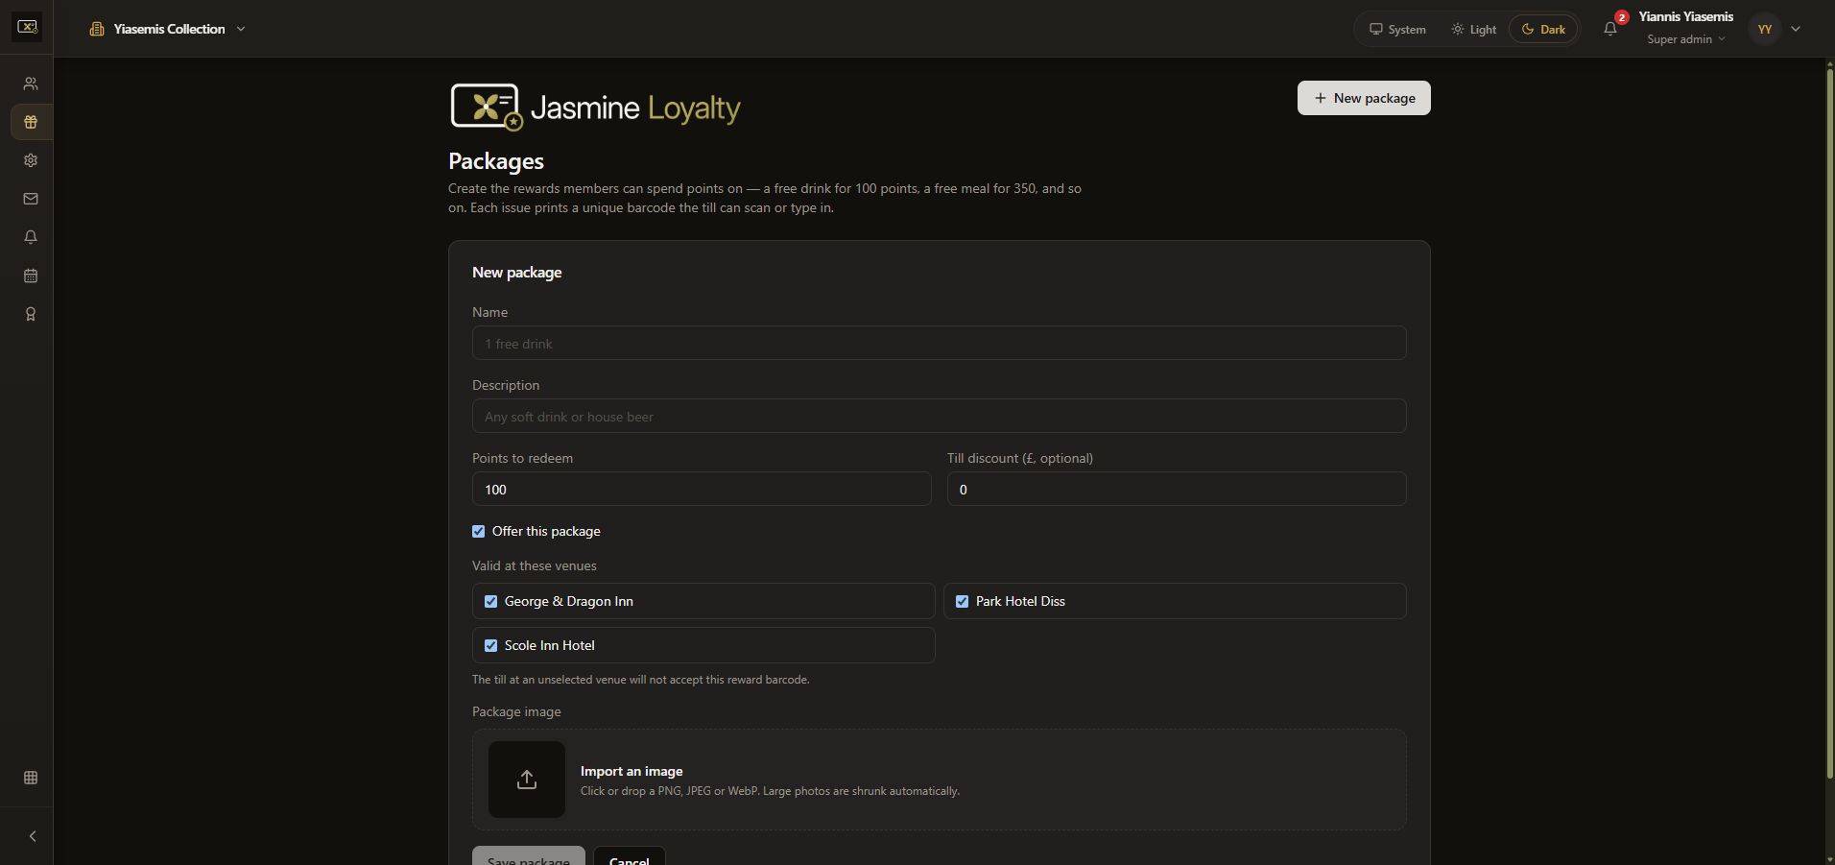This screenshot has width=1835, height=865.
Task: Click the Save package button
Action: [x=529, y=856]
